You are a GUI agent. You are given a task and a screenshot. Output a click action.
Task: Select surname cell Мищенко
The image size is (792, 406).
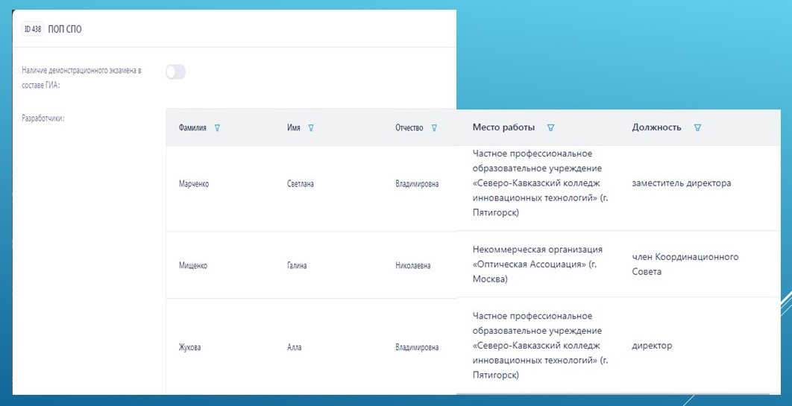tap(193, 266)
